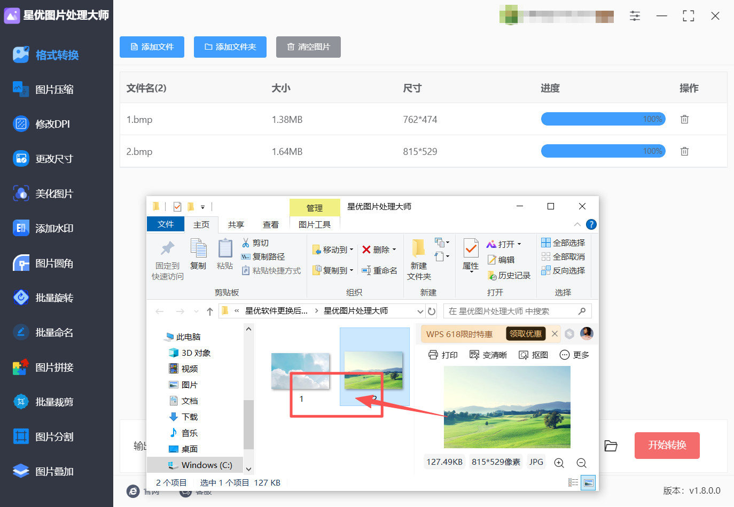Image resolution: width=734 pixels, height=507 pixels.
Task: Open the 图片分割 tool
Action: pyautogui.click(x=43, y=436)
